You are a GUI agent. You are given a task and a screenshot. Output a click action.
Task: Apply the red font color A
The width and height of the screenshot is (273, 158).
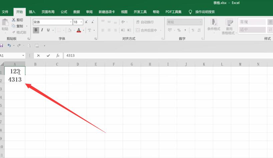pos(79,30)
